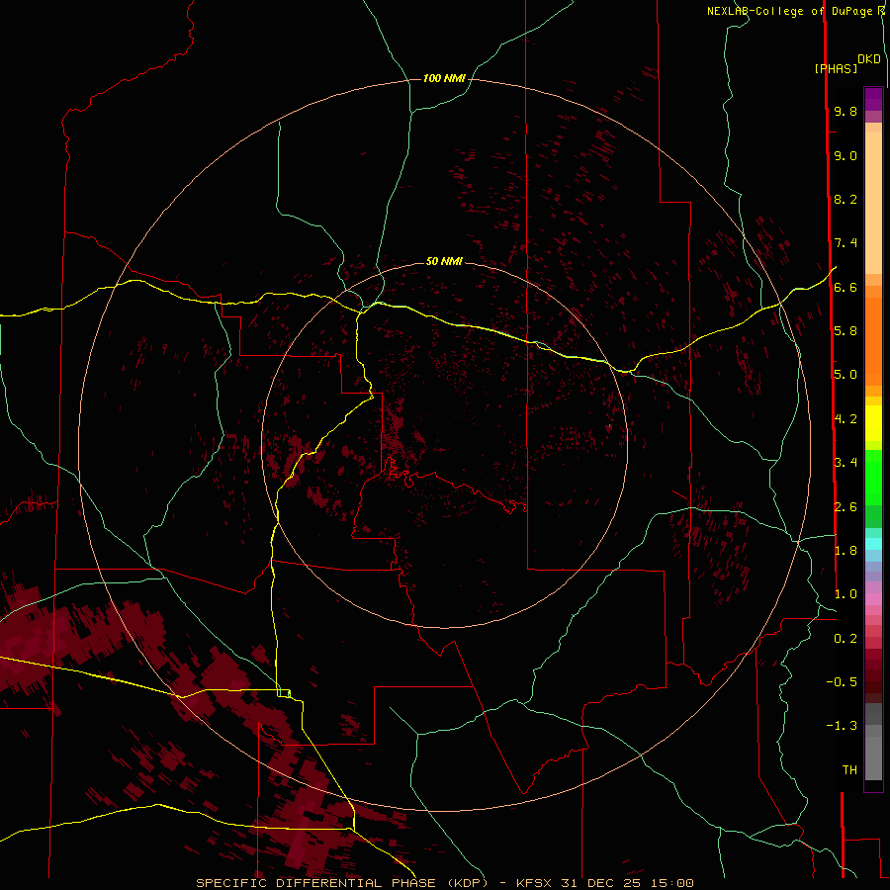Click the yellow segment of the color bar
The height and width of the screenshot is (890, 890).
[x=873, y=423]
